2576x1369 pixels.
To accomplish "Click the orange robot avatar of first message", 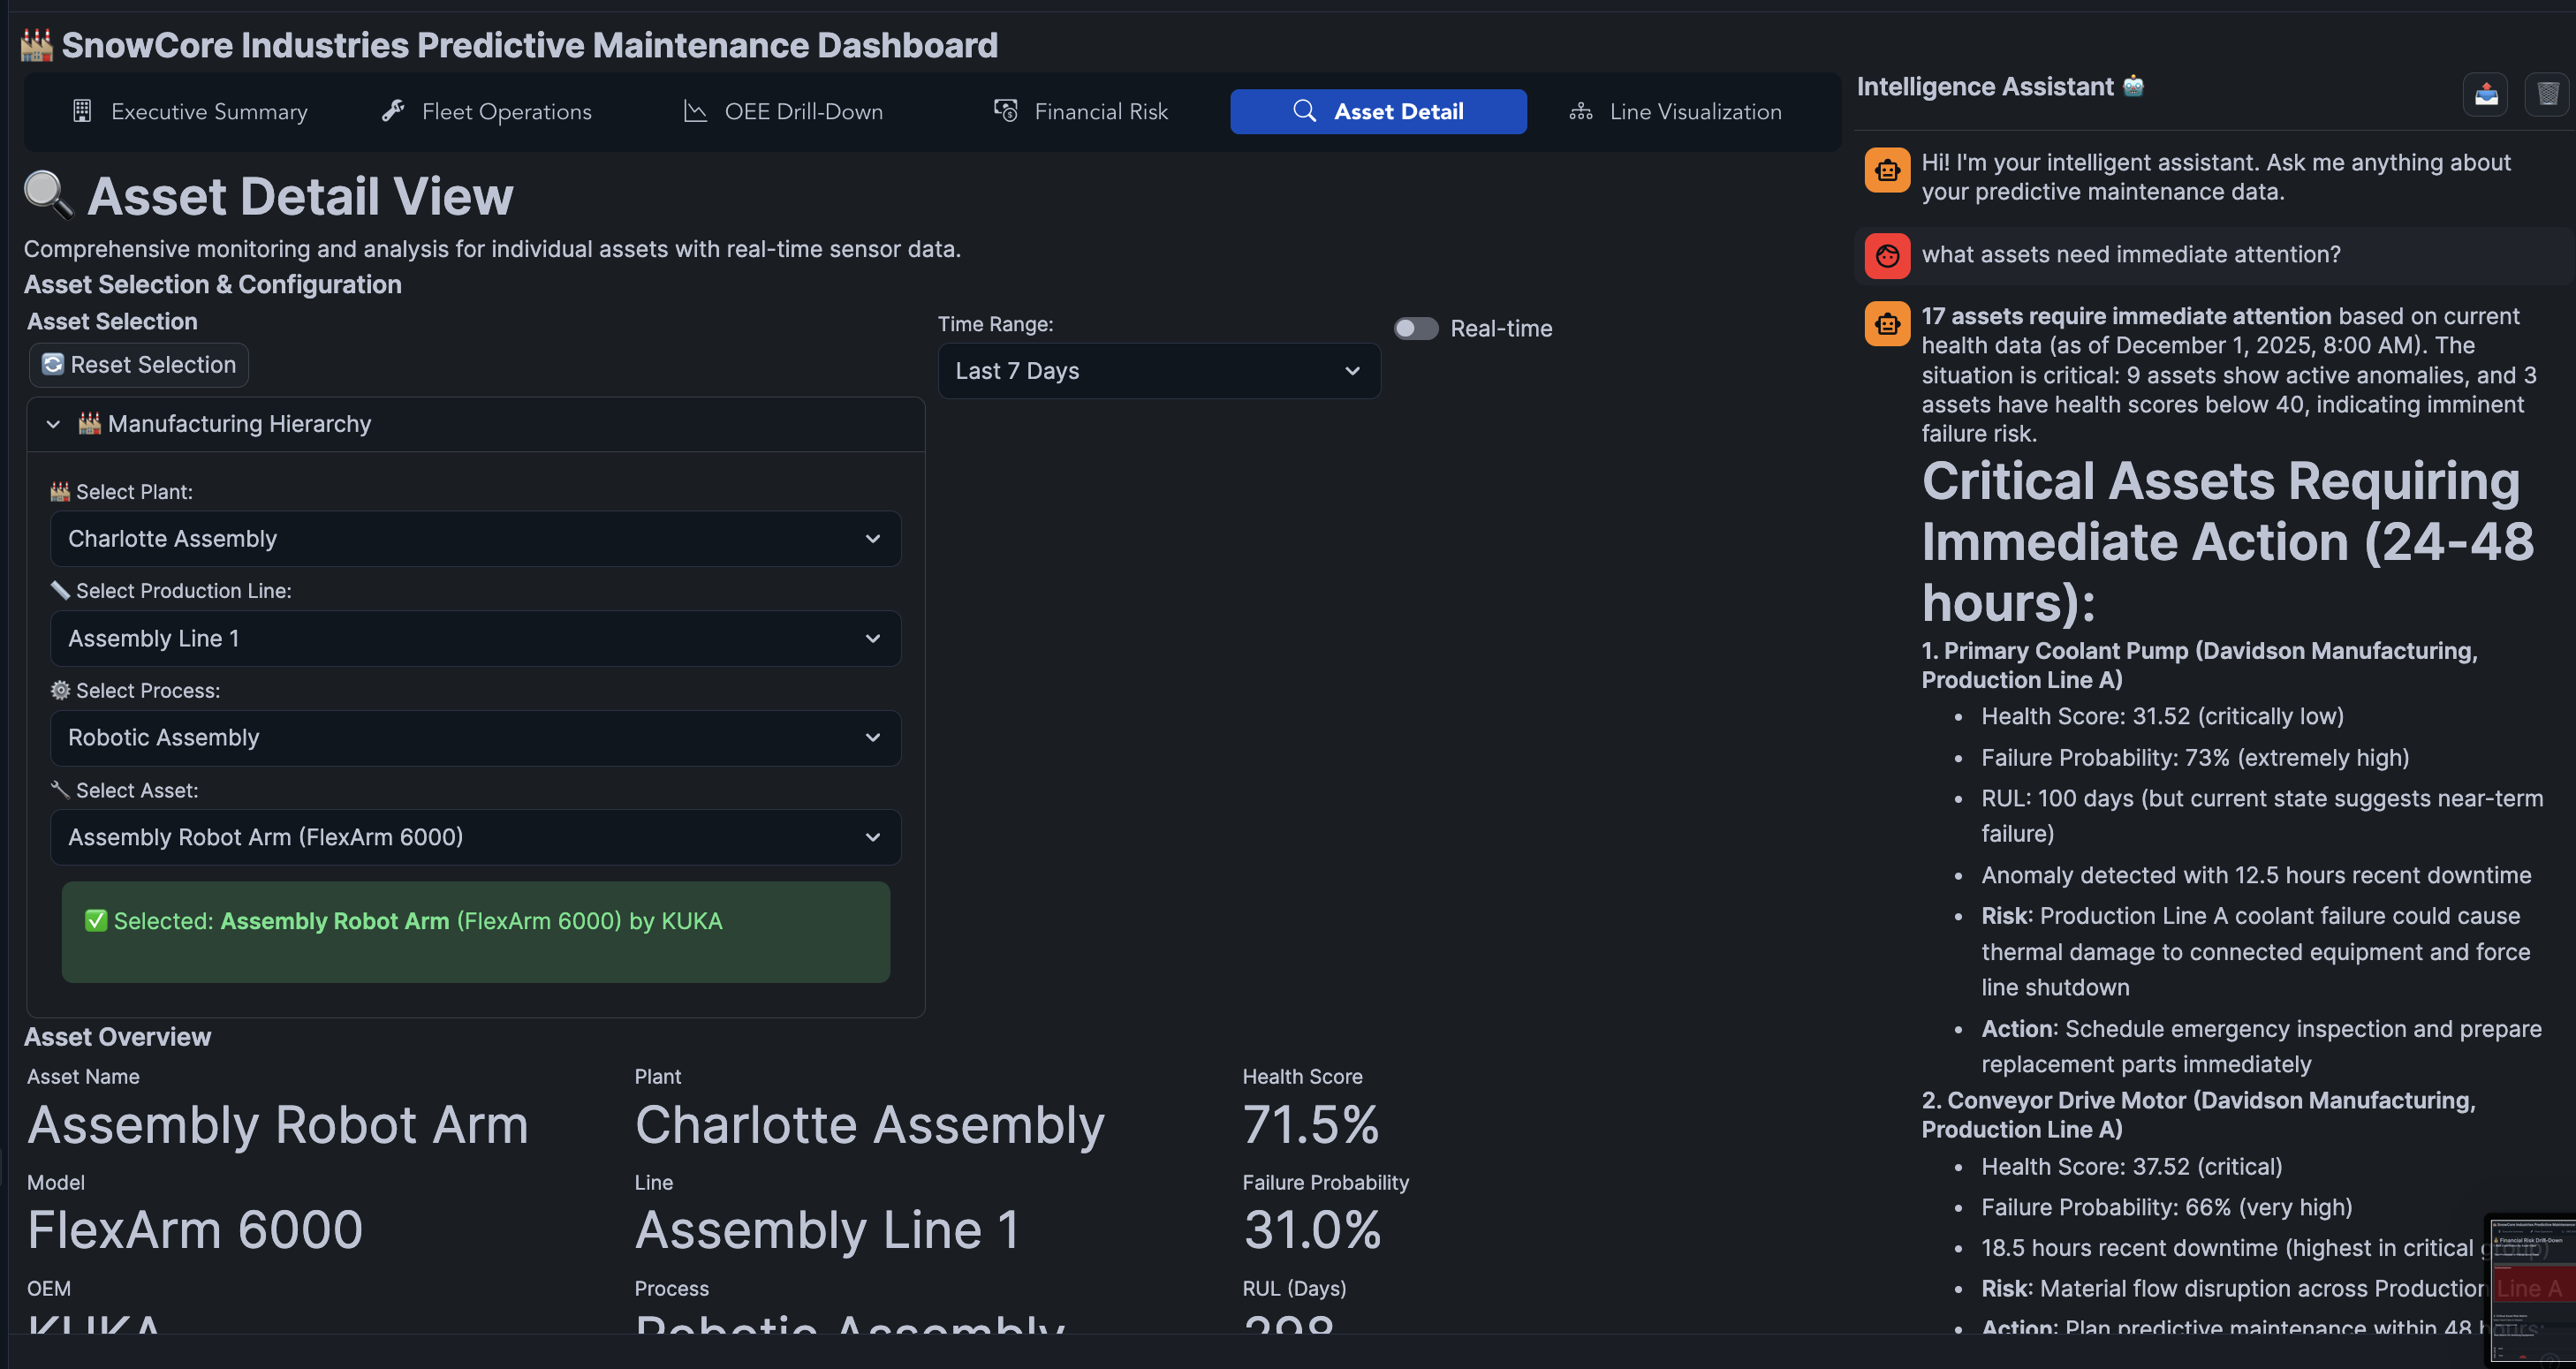I will [1887, 170].
